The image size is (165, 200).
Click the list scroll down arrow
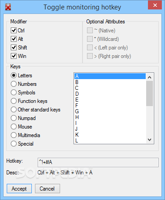(149, 140)
